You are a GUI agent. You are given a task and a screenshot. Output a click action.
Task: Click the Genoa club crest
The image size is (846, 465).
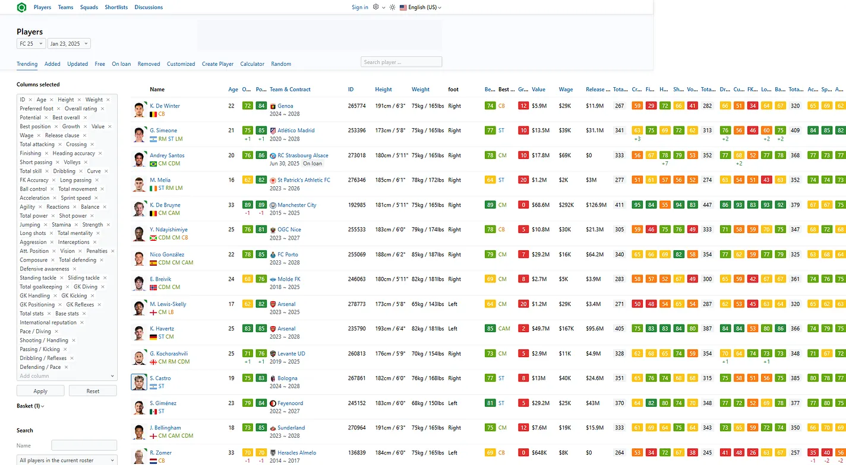[x=273, y=106]
